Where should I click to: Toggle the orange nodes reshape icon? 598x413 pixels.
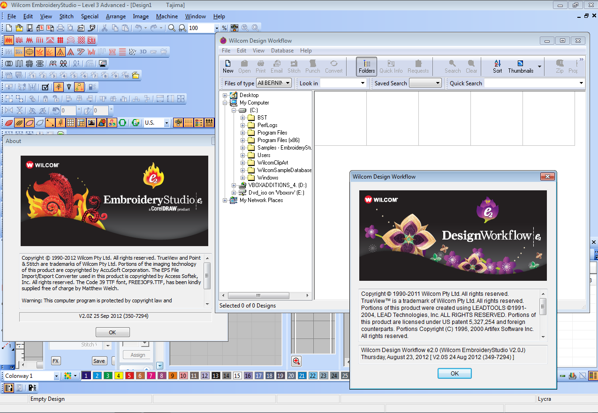[x=79, y=87]
